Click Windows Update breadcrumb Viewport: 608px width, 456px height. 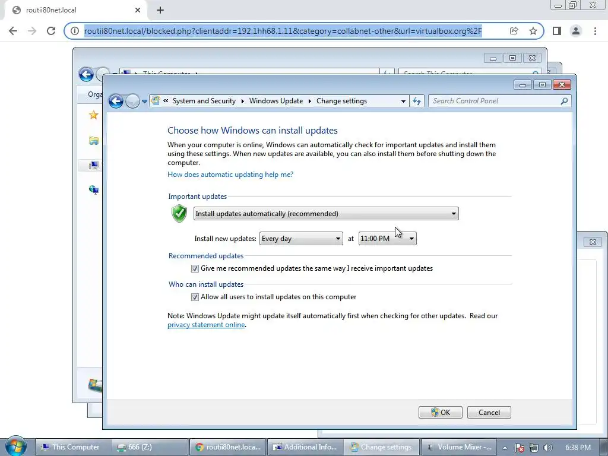click(275, 101)
